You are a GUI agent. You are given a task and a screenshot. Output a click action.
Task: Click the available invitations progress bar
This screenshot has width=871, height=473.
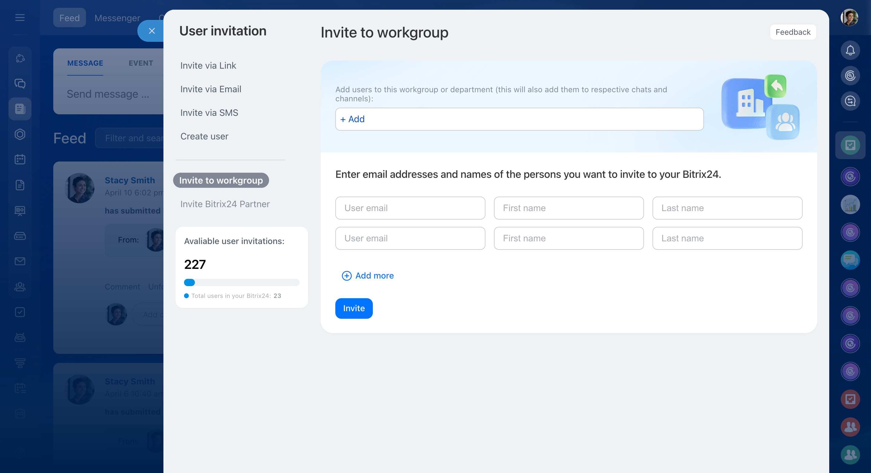(x=242, y=282)
